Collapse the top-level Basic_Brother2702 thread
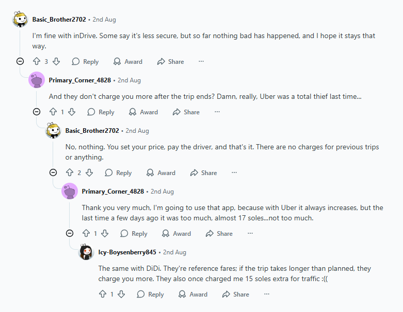The width and height of the screenshot is (403, 312). pos(20,61)
